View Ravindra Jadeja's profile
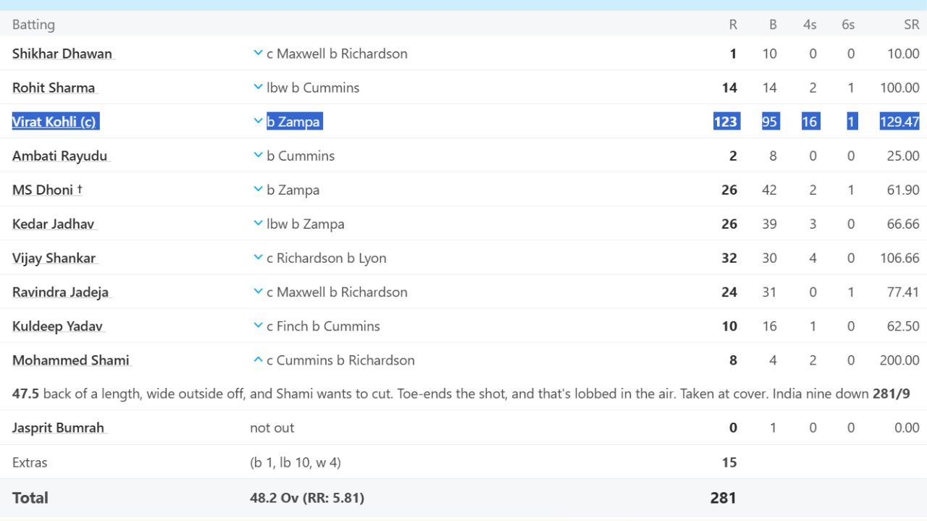927x521 pixels. (60, 292)
